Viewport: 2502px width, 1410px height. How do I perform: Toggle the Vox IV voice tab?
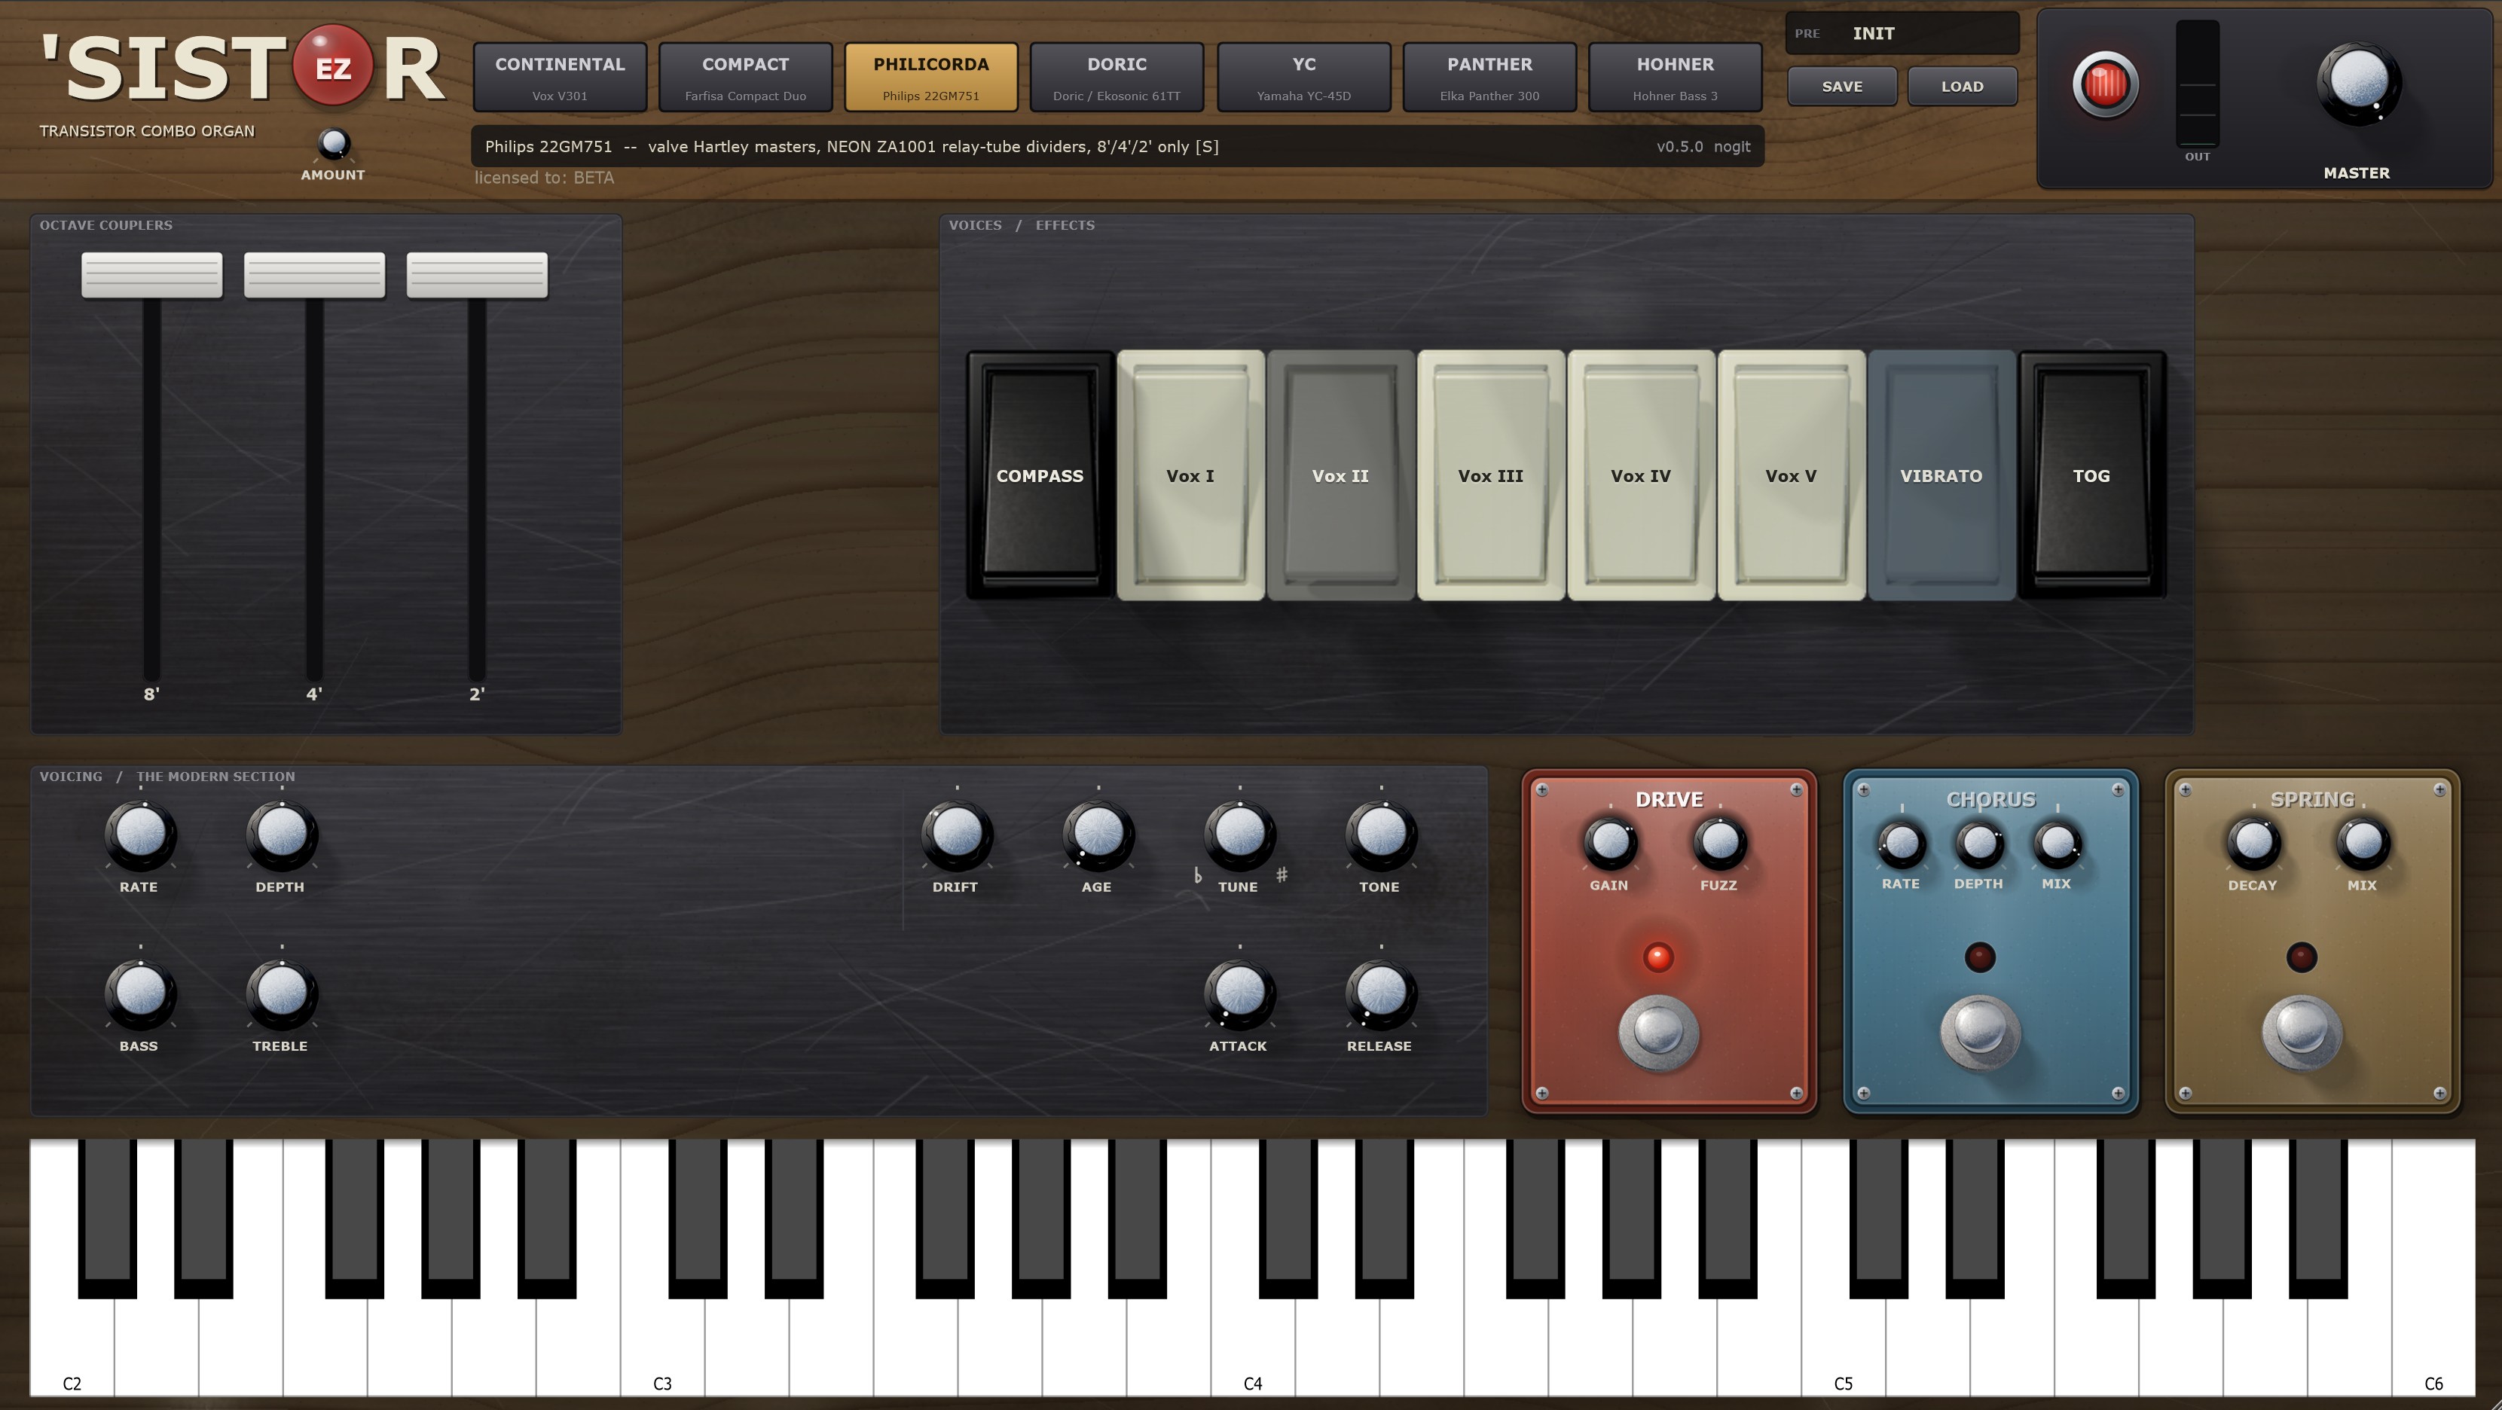pos(1642,475)
